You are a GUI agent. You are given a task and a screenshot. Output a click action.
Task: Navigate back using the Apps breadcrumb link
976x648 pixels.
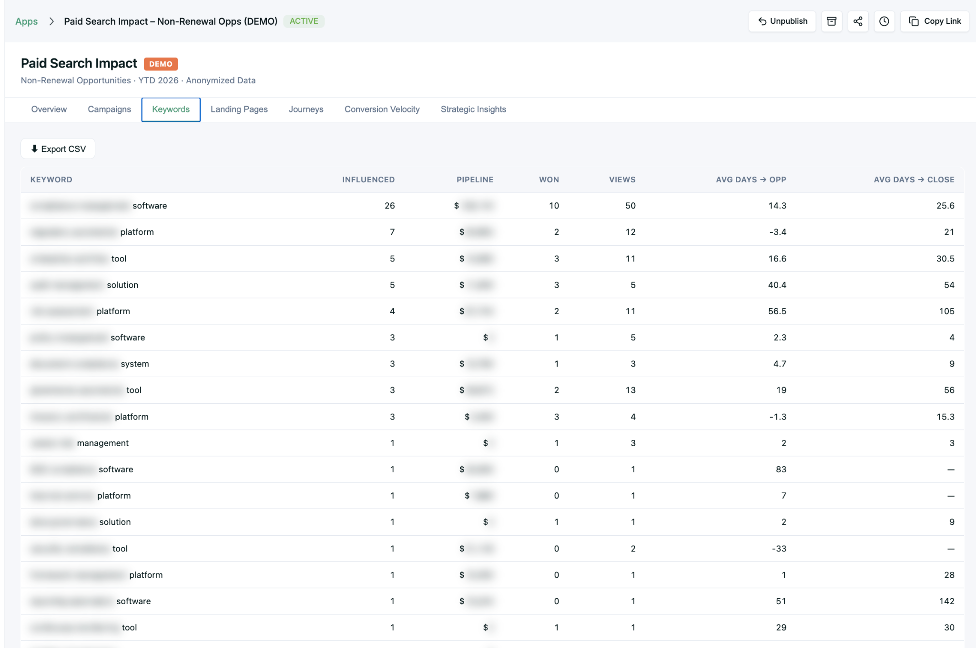[x=26, y=21]
